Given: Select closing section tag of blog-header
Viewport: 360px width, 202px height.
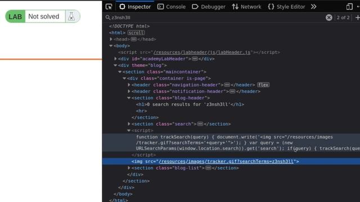Looking at the screenshot, I should [145, 117].
